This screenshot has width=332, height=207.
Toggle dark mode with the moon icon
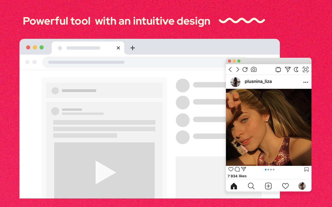click(296, 69)
